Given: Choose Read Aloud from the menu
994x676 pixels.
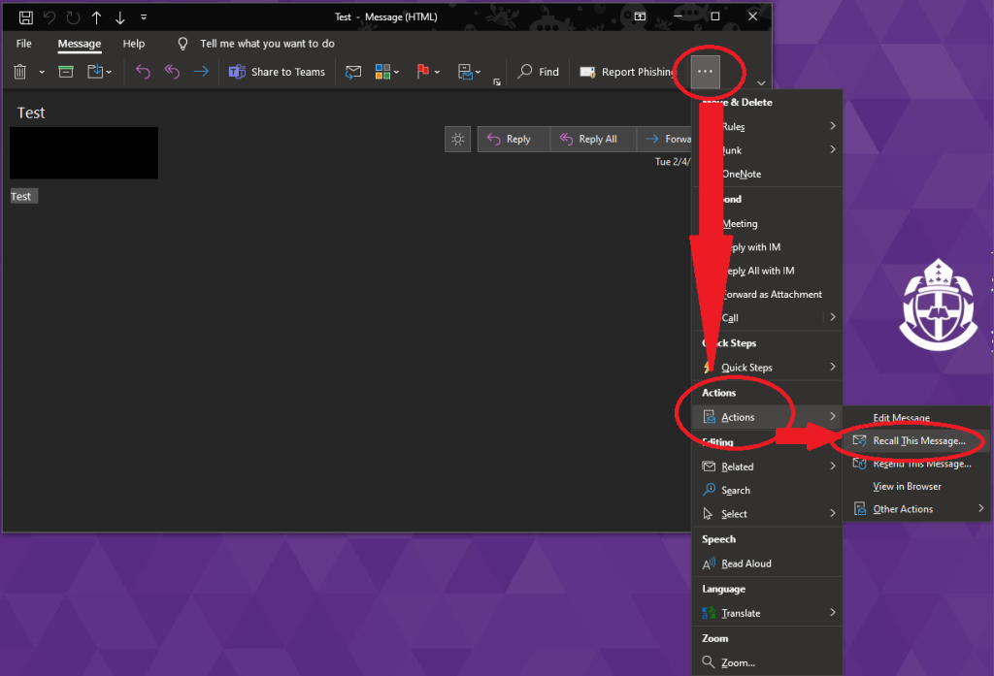Looking at the screenshot, I should point(745,563).
